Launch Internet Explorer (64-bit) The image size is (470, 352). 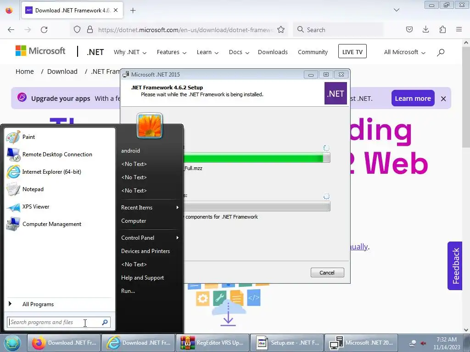point(60,171)
